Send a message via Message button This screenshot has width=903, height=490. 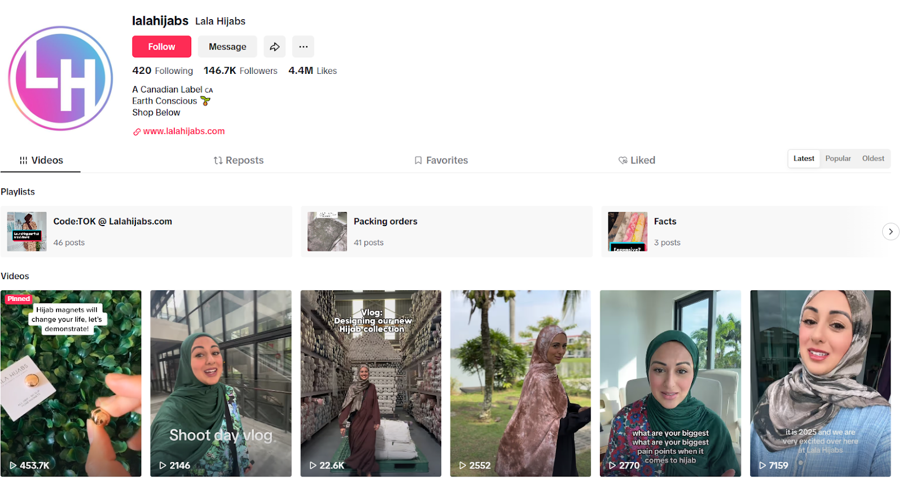(x=227, y=47)
